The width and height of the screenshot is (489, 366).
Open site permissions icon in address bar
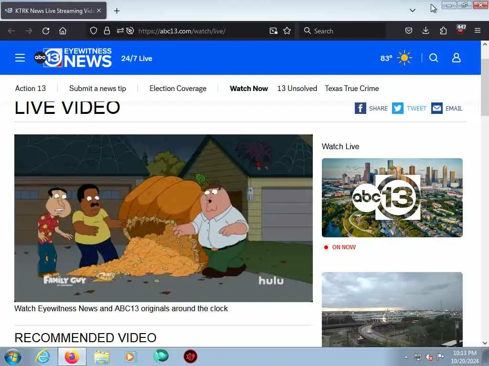click(120, 30)
